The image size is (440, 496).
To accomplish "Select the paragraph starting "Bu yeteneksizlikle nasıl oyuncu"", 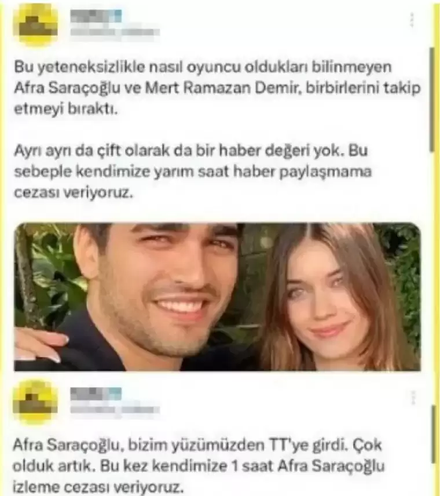I will click(x=218, y=88).
